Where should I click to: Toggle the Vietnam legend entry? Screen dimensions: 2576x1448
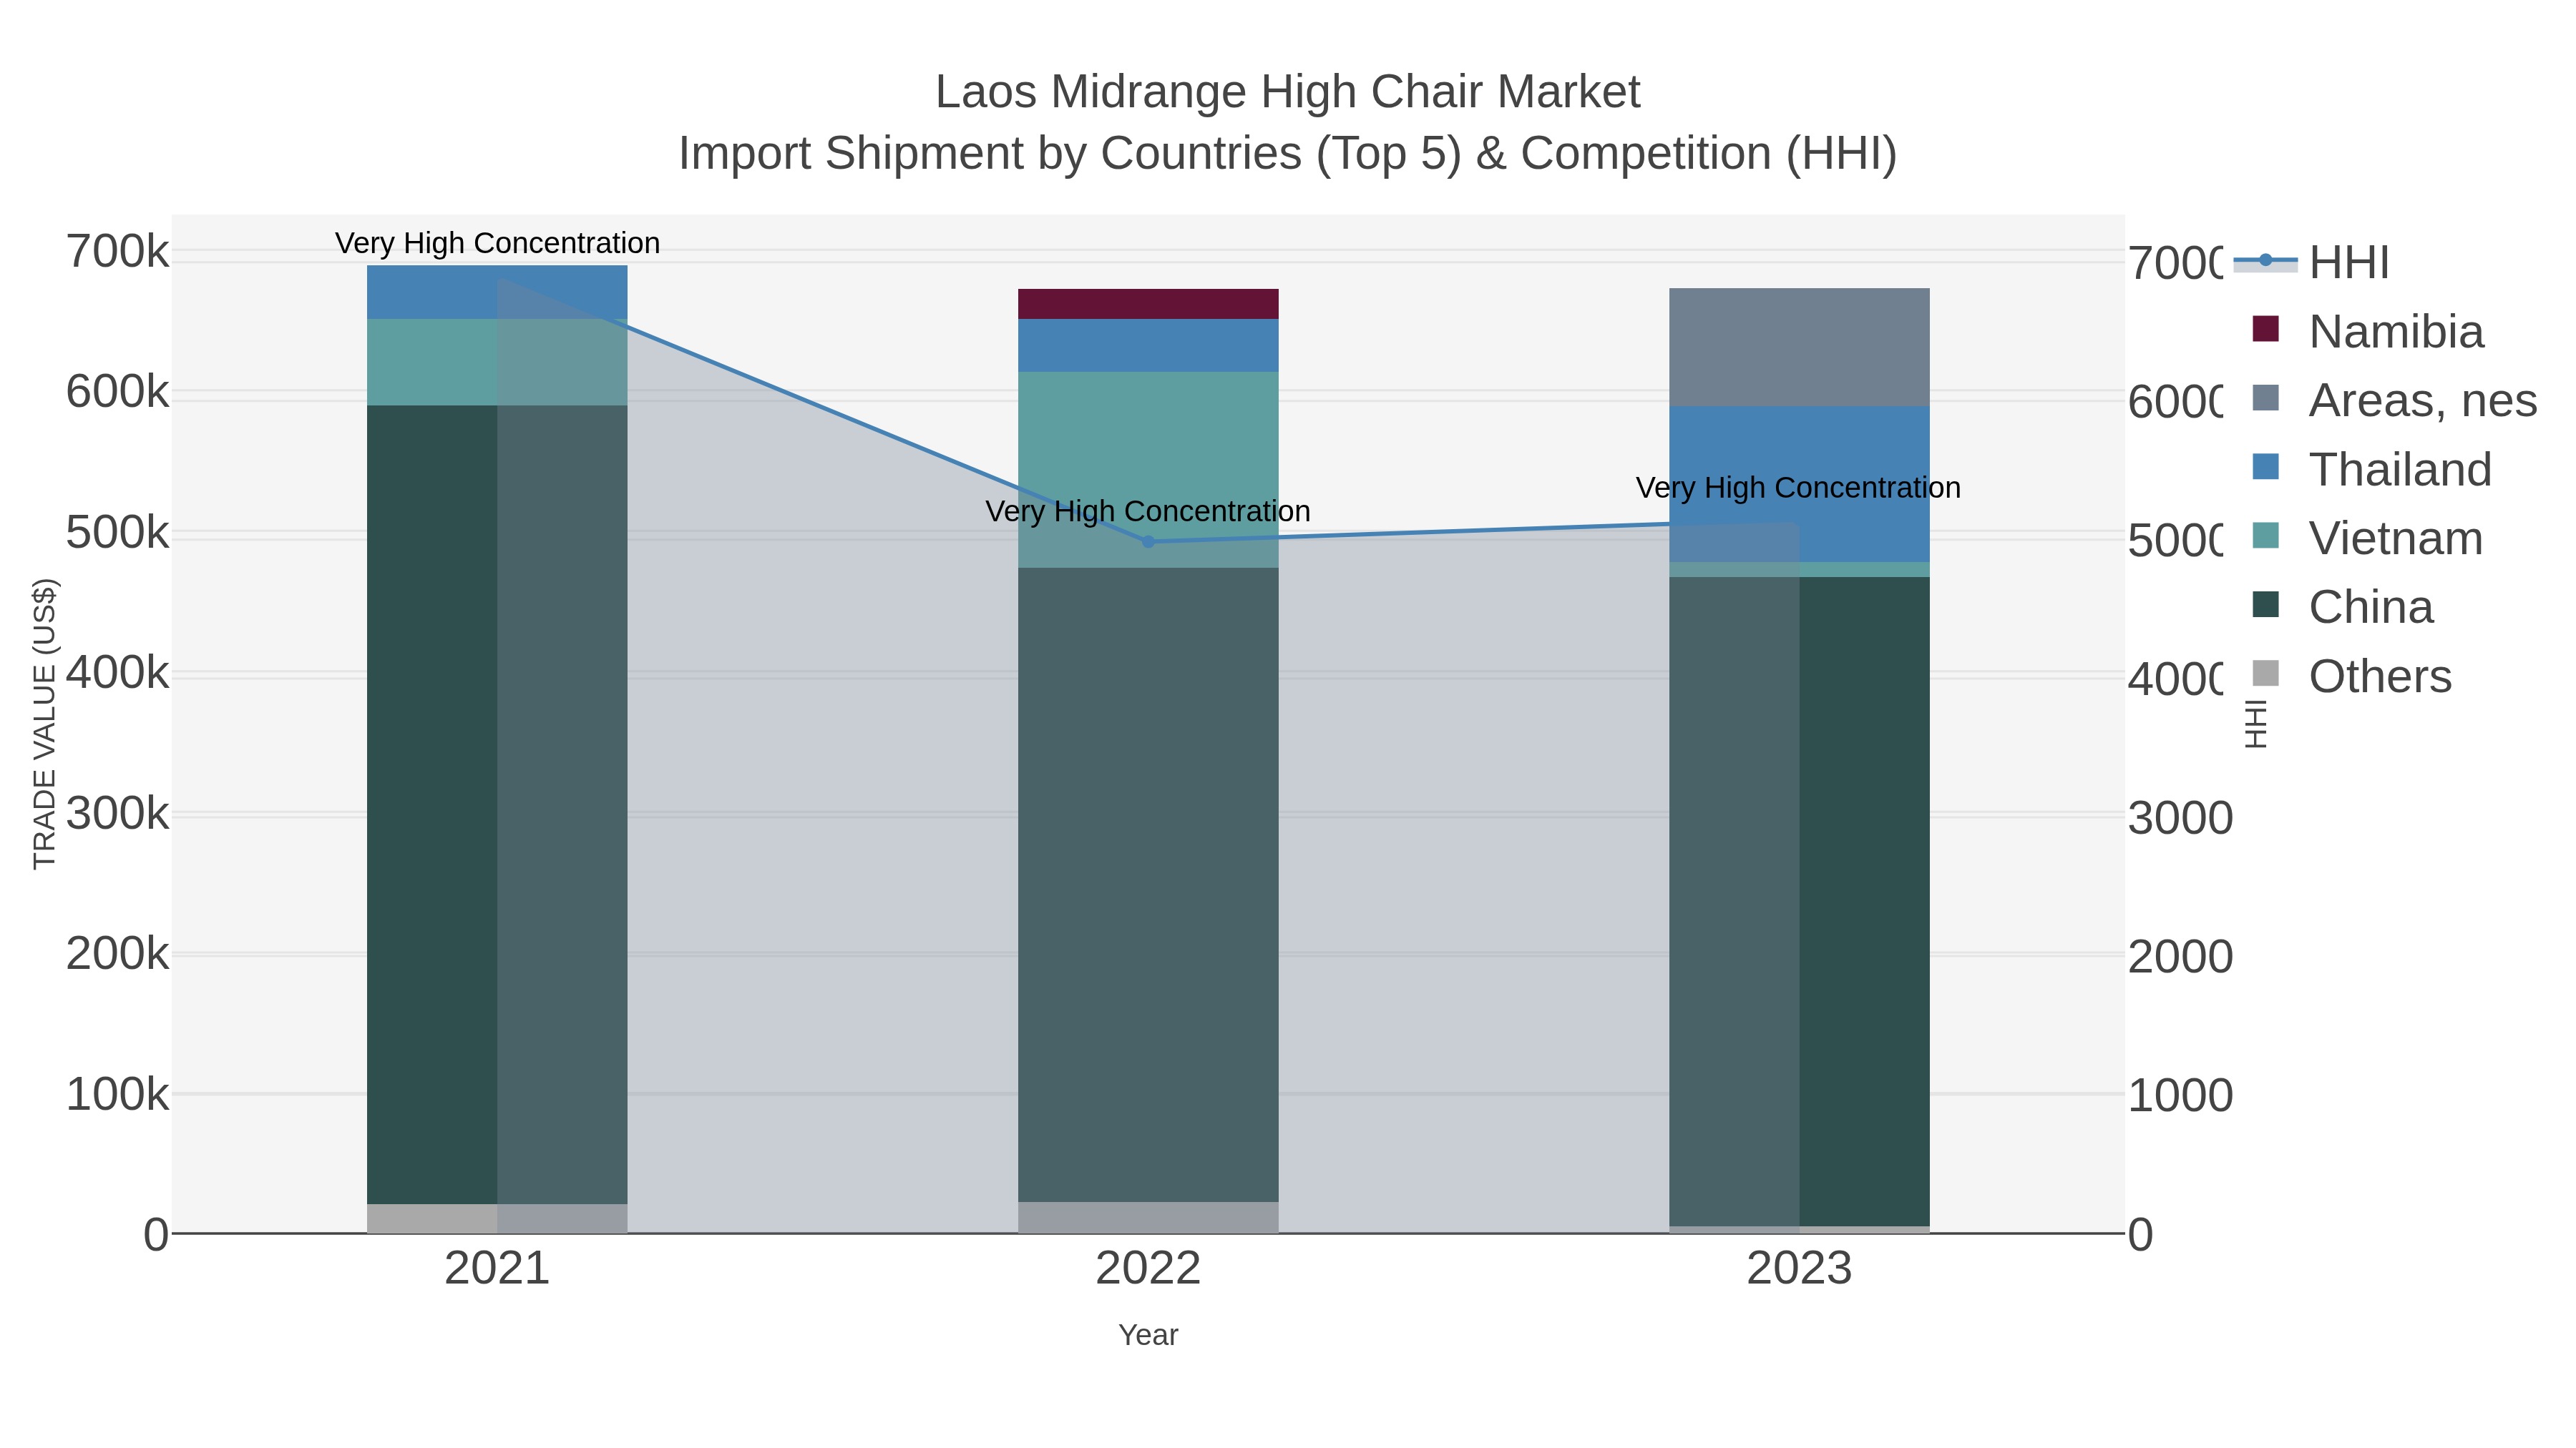(x=2367, y=538)
